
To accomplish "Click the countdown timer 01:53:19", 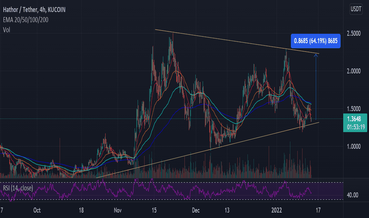I will coord(356,127).
